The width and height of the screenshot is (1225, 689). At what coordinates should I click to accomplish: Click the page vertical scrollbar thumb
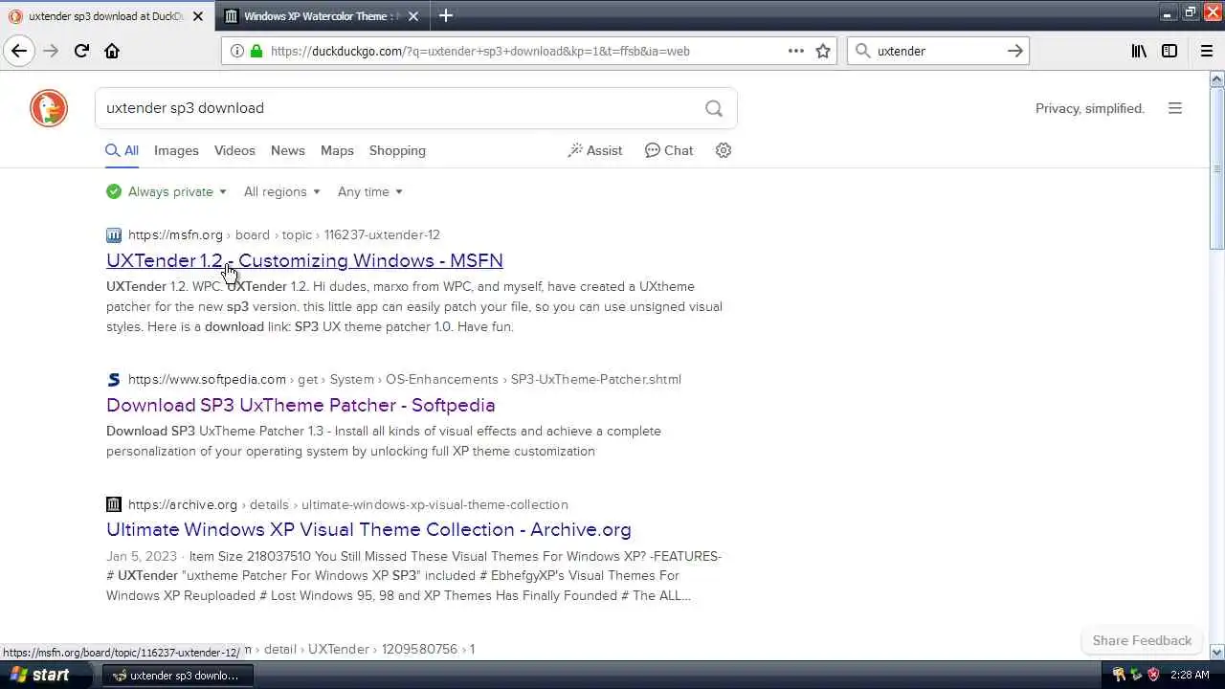point(1217,167)
